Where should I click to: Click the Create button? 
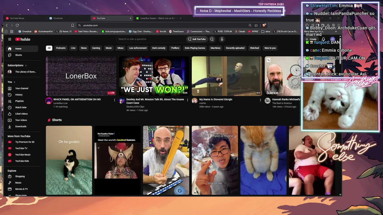tap(311, 39)
